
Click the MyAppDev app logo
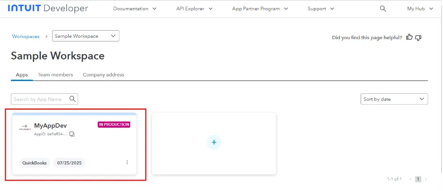pyautogui.click(x=25, y=127)
